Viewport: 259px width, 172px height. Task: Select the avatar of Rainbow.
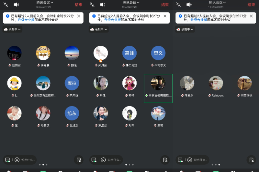click(216, 83)
